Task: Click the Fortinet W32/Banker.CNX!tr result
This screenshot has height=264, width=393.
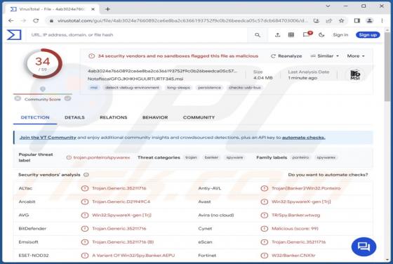Action: click(x=293, y=256)
